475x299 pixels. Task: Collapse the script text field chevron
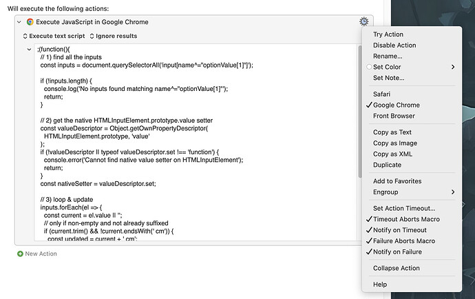tap(29, 49)
